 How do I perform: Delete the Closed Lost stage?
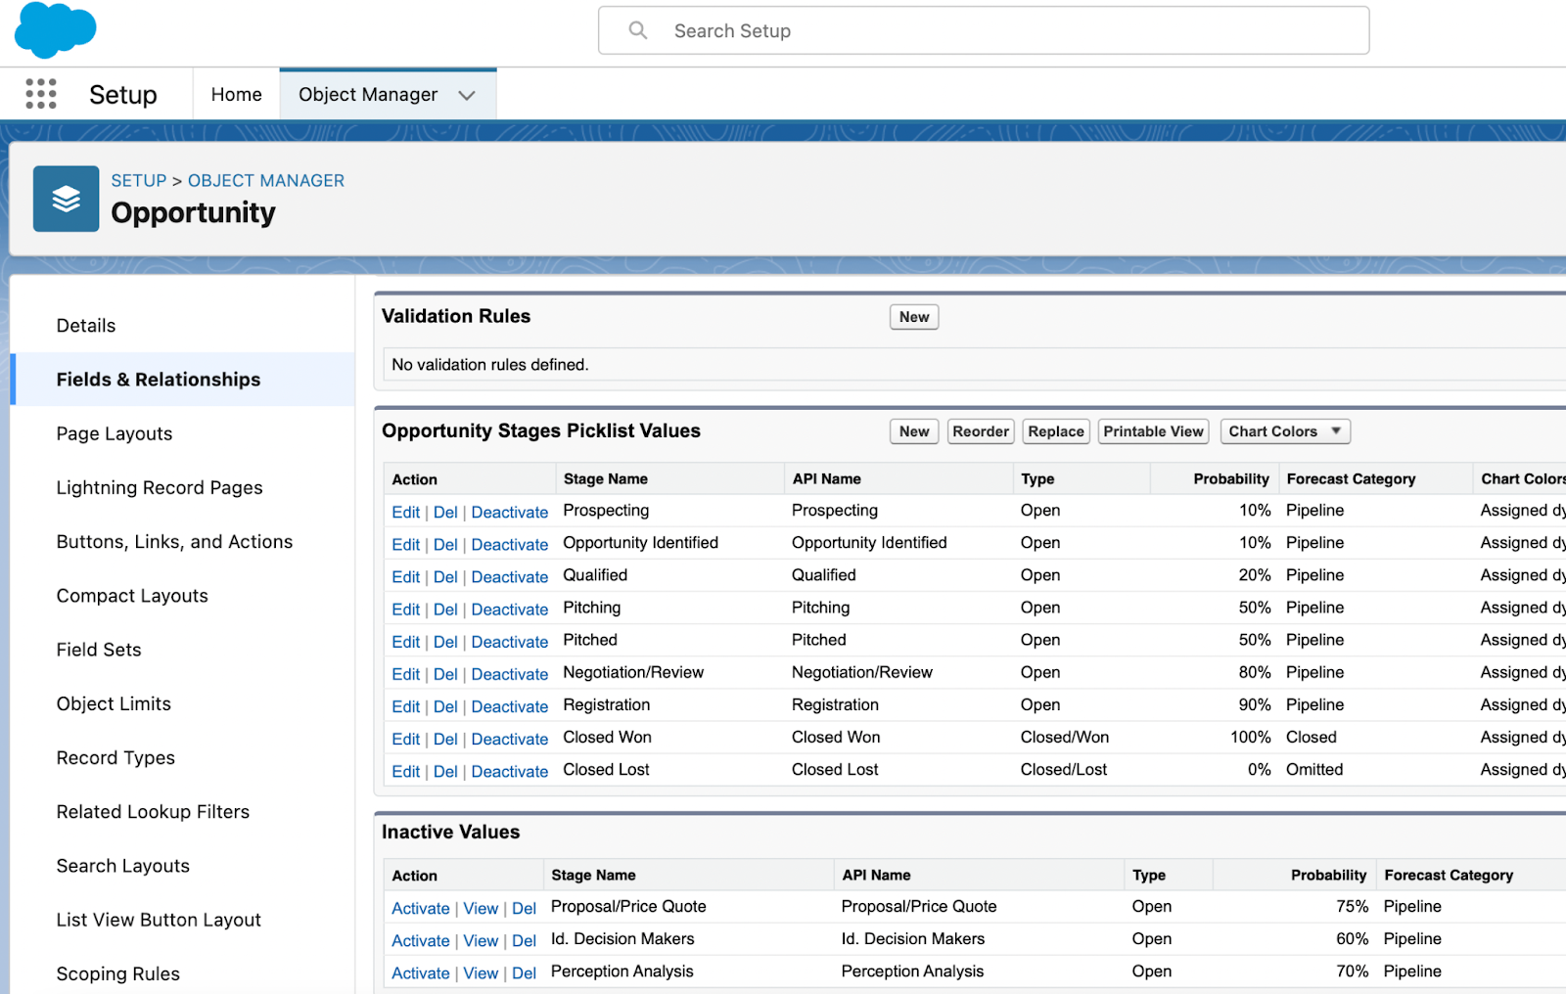445,771
